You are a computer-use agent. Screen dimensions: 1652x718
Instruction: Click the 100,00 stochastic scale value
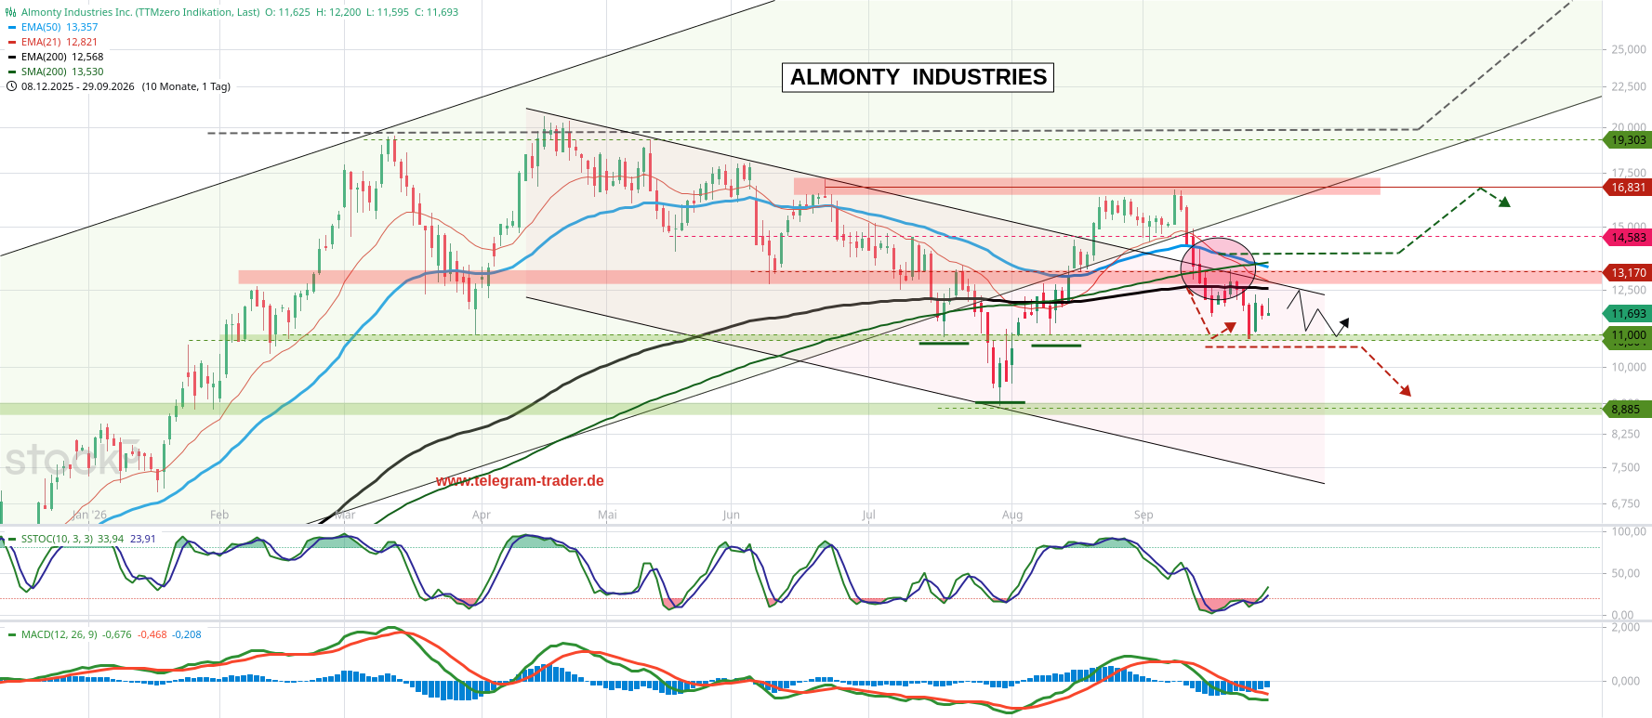(1629, 531)
